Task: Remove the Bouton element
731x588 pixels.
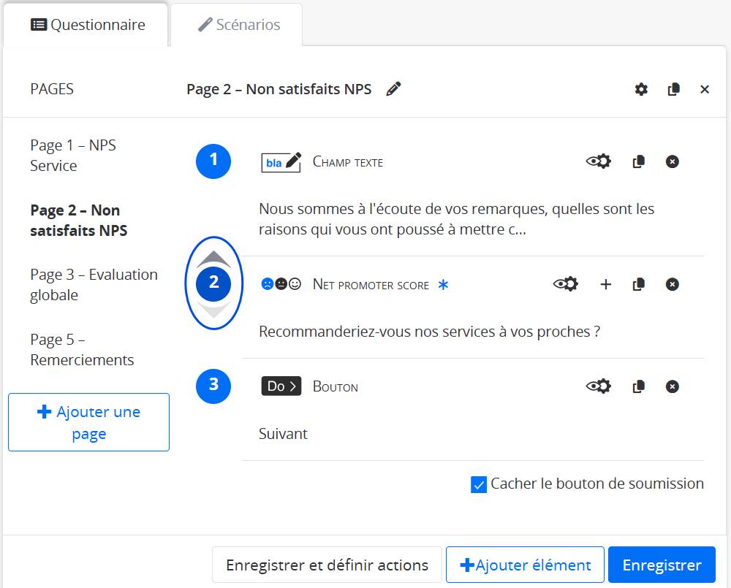Action: pos(673,386)
